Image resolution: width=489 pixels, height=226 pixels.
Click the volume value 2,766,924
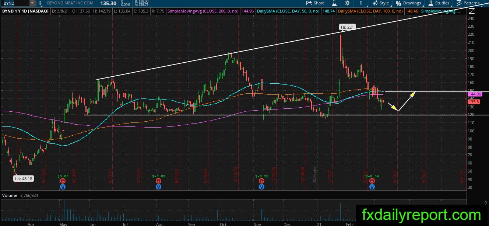[30, 195]
